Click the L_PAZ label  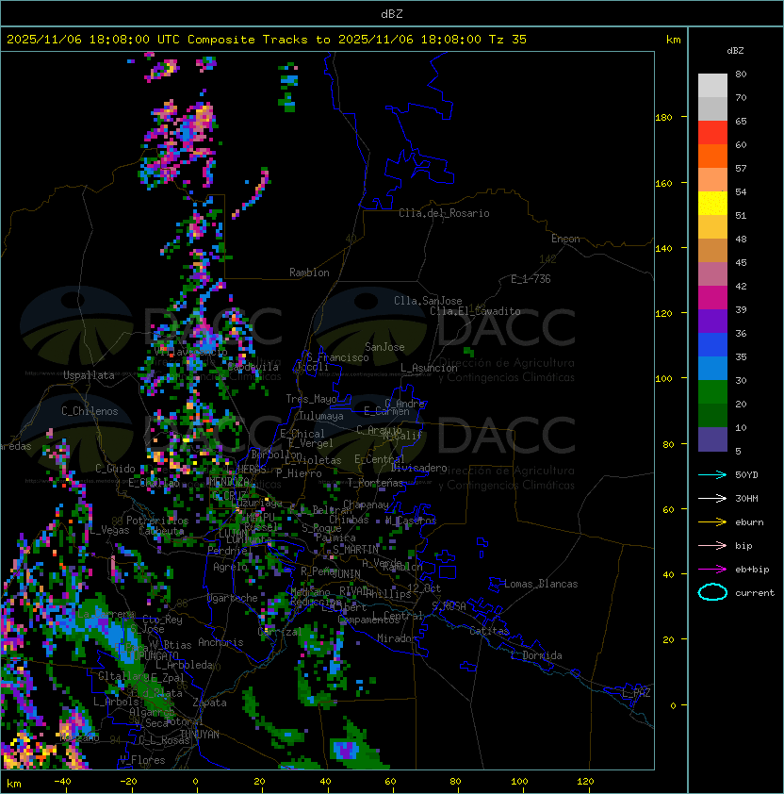pos(636,693)
